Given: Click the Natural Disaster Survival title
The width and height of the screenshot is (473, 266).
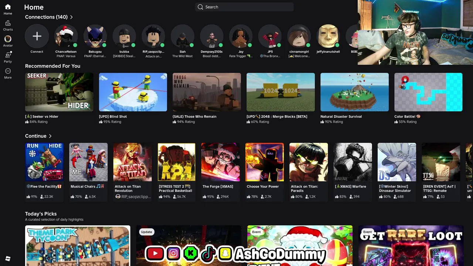Looking at the screenshot, I should click(341, 116).
